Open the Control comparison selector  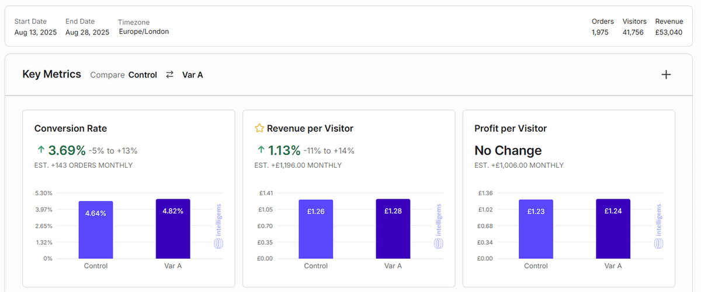(143, 75)
